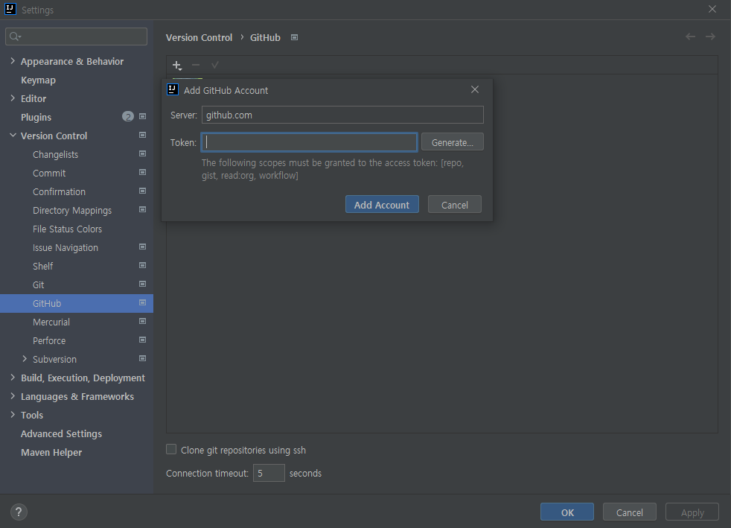The height and width of the screenshot is (528, 731).
Task: Click the Generate... token button
Action: [x=452, y=142]
